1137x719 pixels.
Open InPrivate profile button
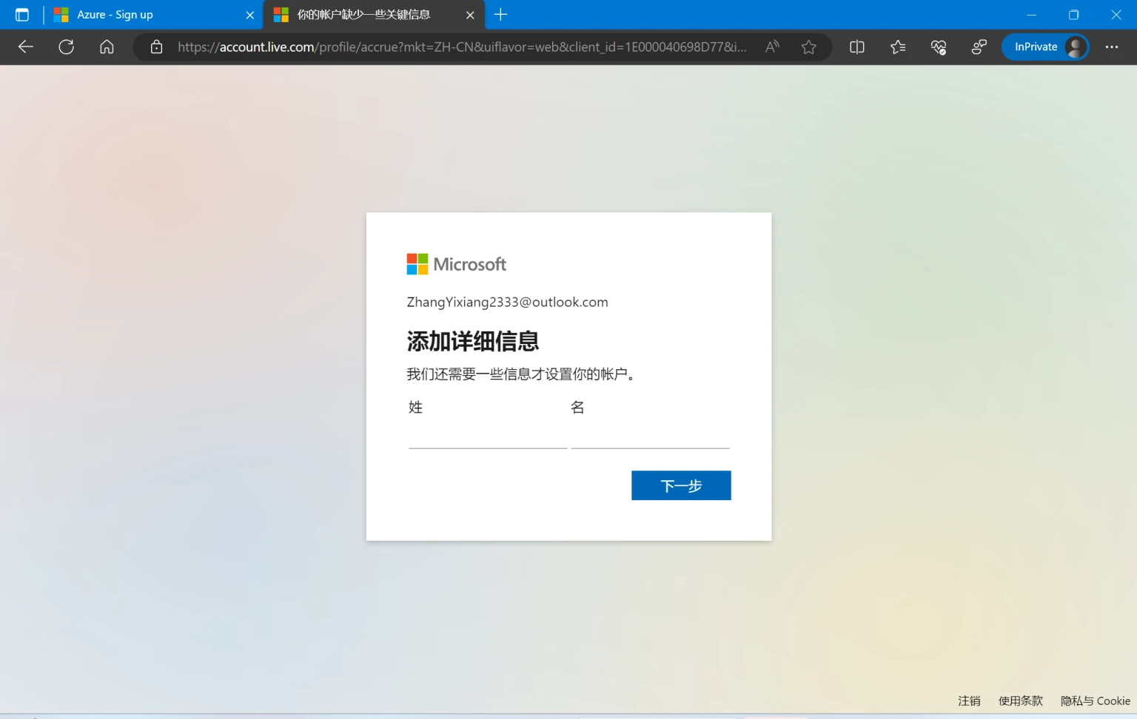coord(1045,47)
